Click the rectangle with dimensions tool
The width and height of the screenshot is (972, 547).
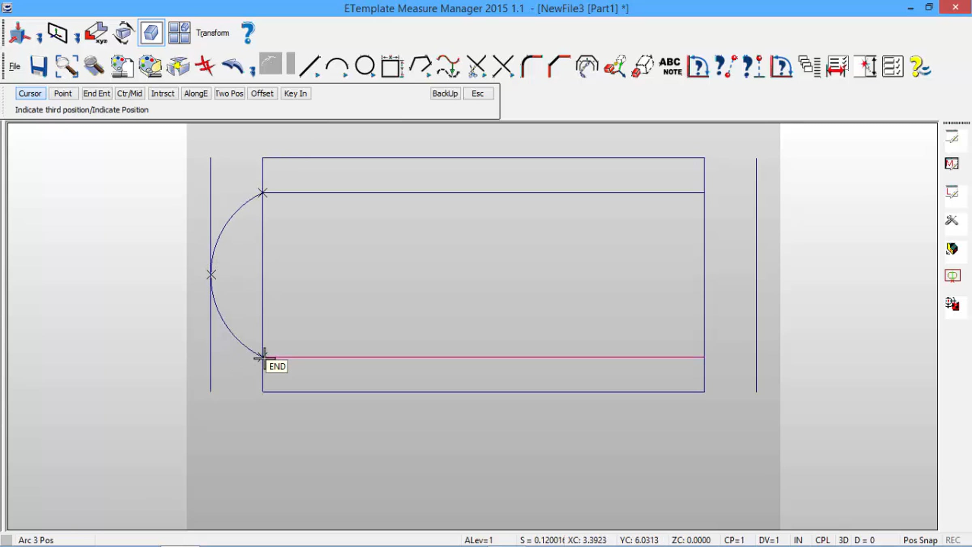coord(391,66)
